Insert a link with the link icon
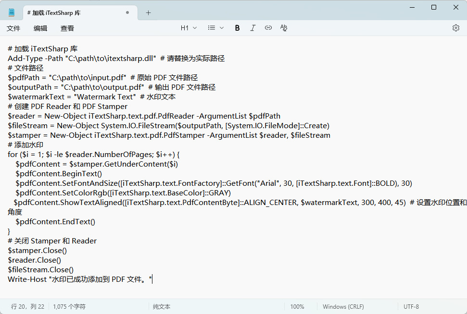The height and width of the screenshot is (314, 467). [x=268, y=28]
